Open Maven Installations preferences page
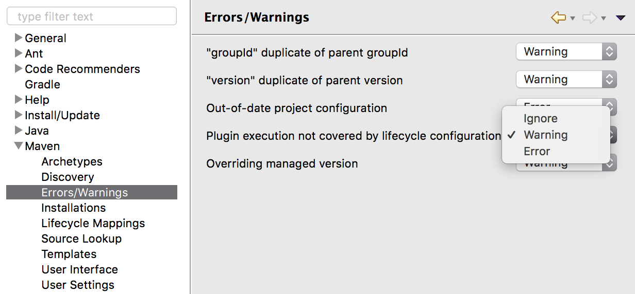This screenshot has width=635, height=294. pos(74,208)
